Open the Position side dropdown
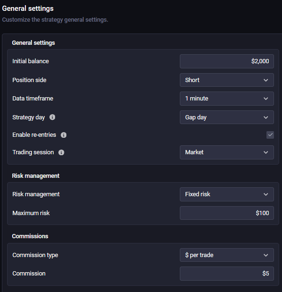Viewport: 282px width, 292px height. (x=227, y=80)
